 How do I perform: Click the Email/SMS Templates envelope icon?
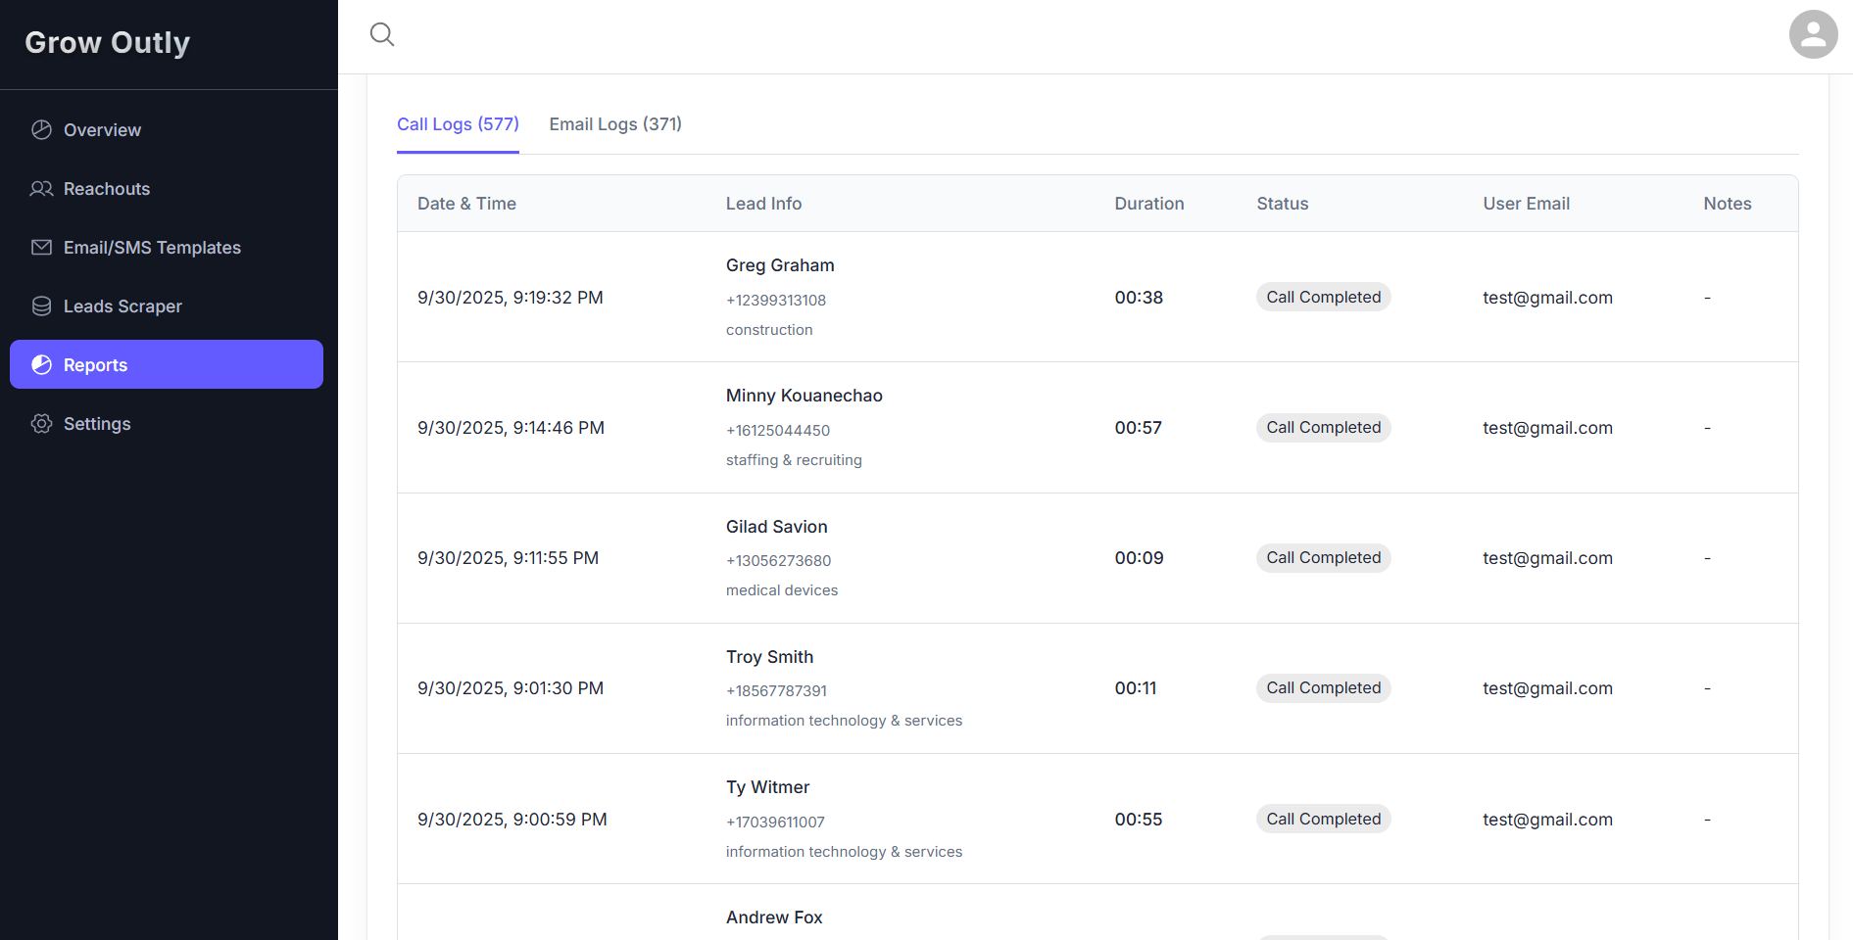pos(41,248)
